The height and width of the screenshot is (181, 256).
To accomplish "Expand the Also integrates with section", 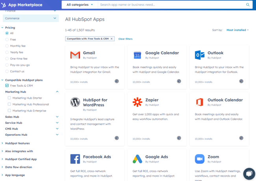I will [x=2, y=151].
